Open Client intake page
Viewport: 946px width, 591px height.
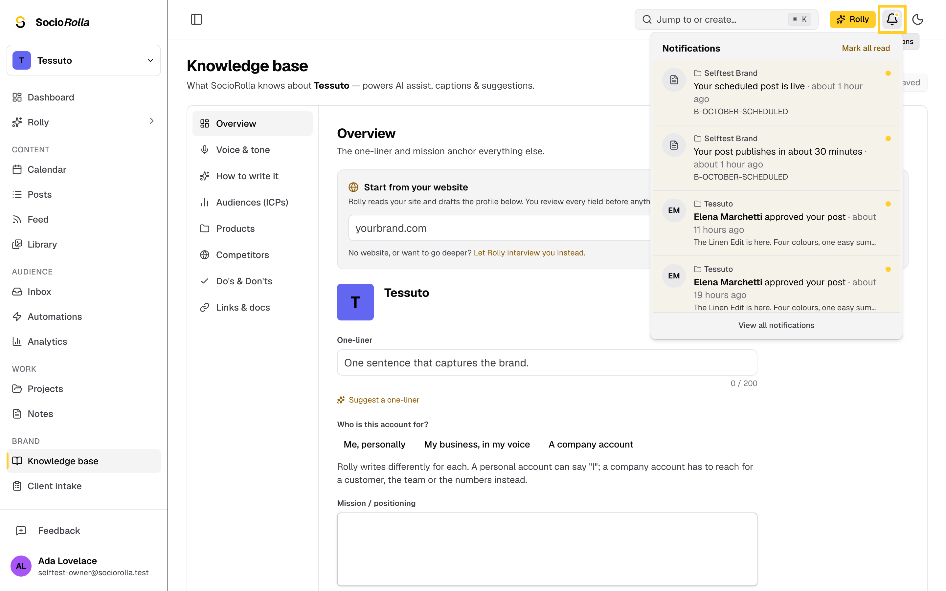(x=84, y=486)
